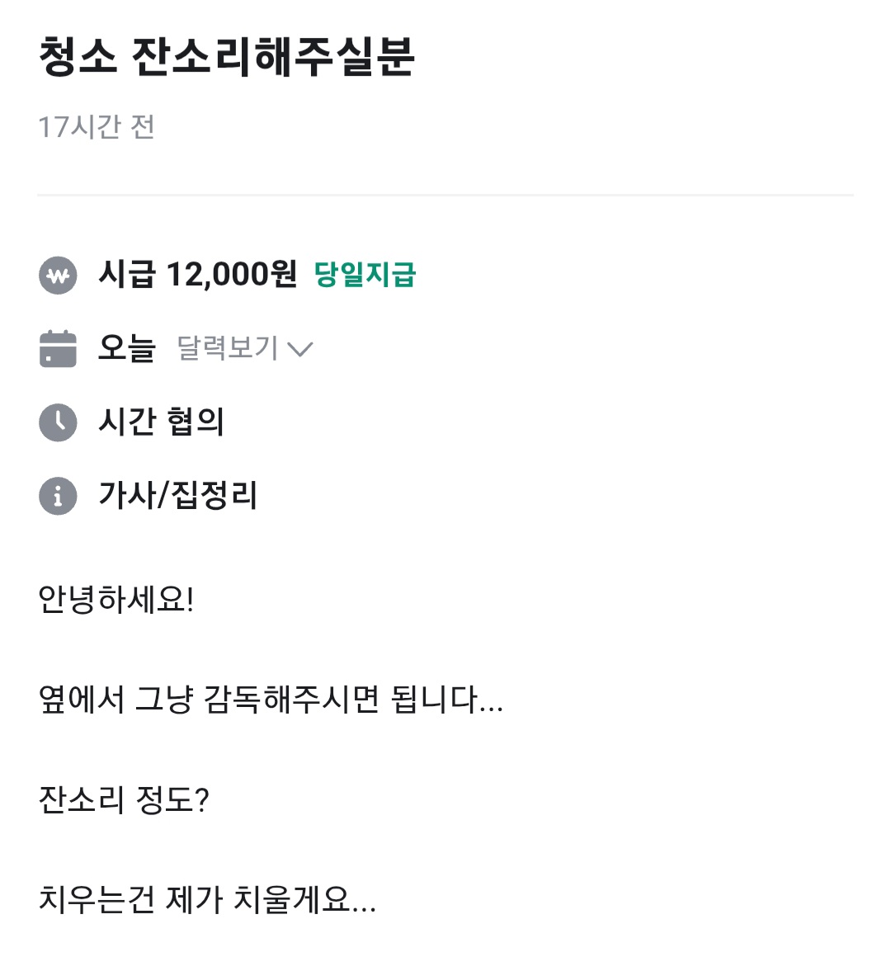Click the info icon beside 가사/집정리
This screenshot has height=971, width=891.
click(58, 496)
